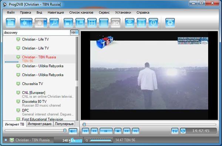Skip to next with the last transport button

click(x=135, y=131)
